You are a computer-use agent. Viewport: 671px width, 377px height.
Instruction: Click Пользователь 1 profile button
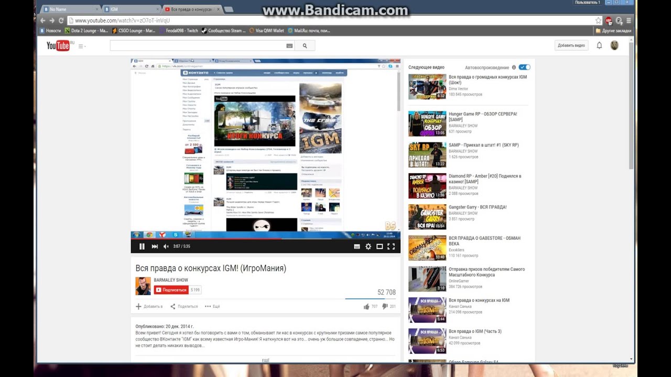[x=588, y=3]
